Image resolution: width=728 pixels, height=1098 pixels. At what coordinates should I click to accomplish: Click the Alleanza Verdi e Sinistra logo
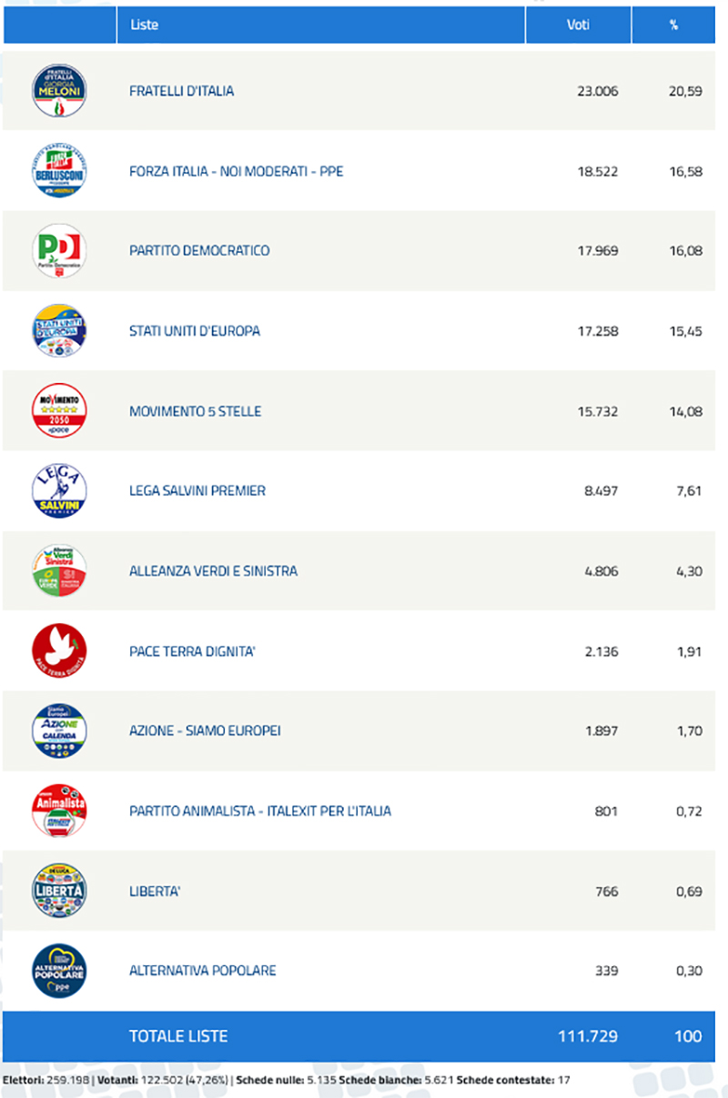(59, 571)
